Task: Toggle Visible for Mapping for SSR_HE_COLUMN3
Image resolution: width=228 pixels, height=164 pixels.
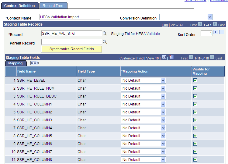Action: tap(195, 120)
